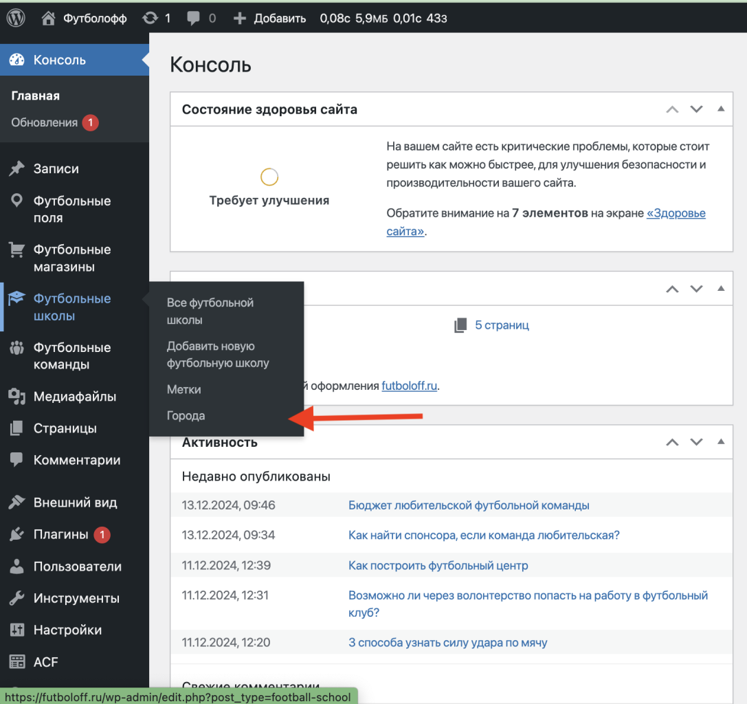
Task: Click the comments bubble icon in admin bar
Action: click(x=193, y=19)
